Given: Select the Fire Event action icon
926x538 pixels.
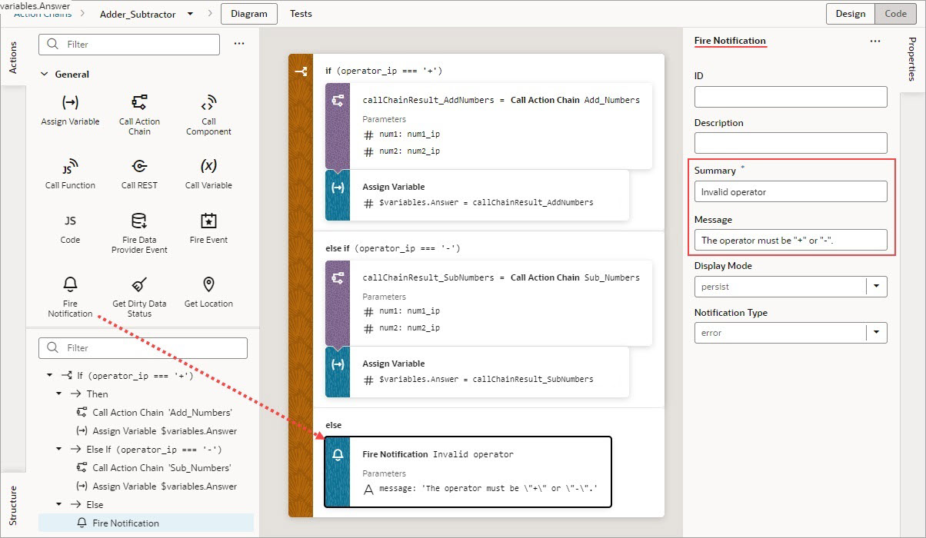Looking at the screenshot, I should click(x=208, y=221).
